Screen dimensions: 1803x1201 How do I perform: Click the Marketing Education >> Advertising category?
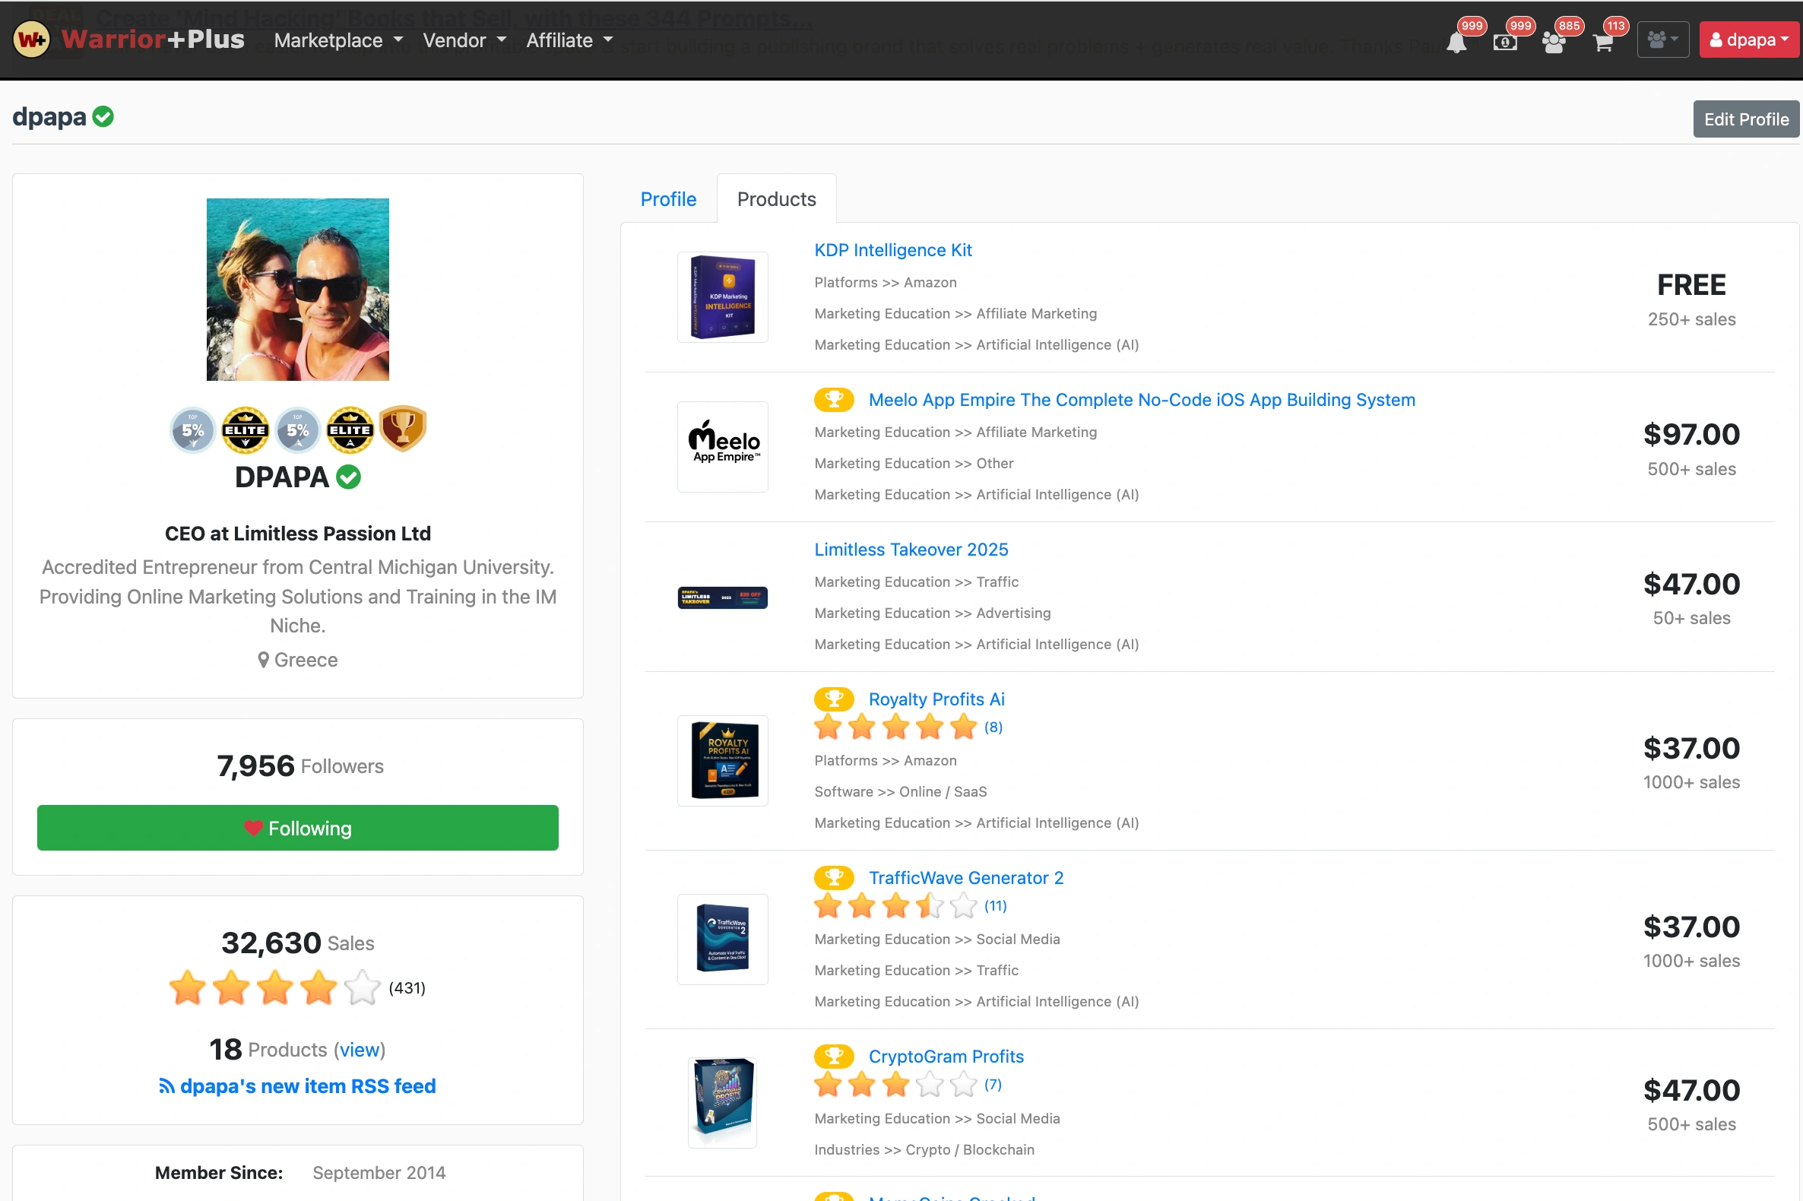click(932, 613)
